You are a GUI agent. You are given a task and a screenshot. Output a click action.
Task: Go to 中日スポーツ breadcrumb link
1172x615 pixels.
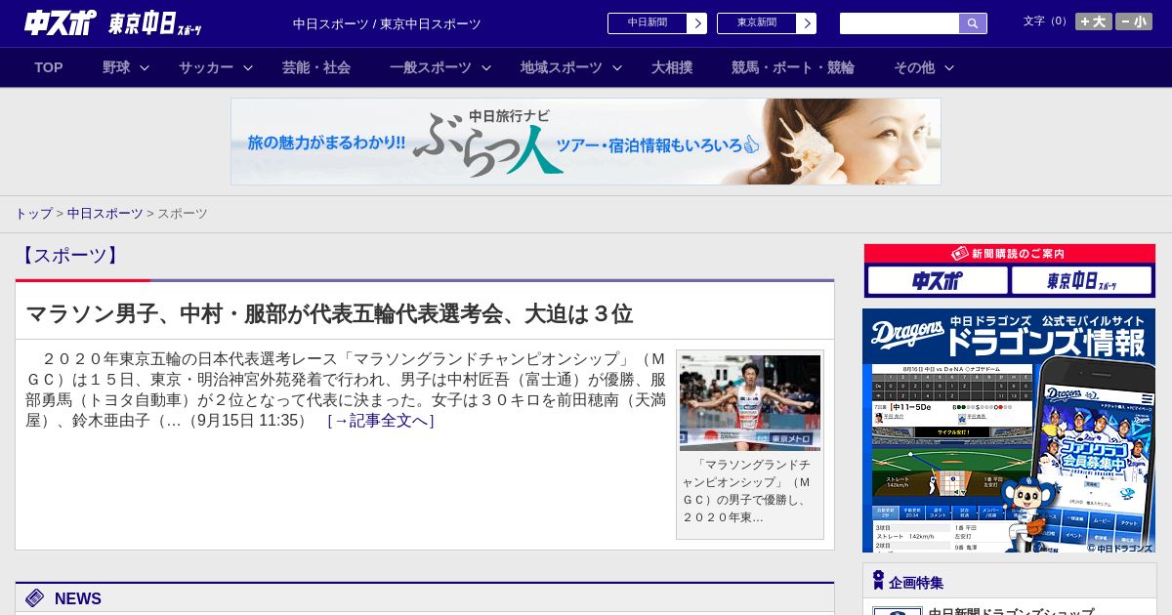(x=105, y=213)
